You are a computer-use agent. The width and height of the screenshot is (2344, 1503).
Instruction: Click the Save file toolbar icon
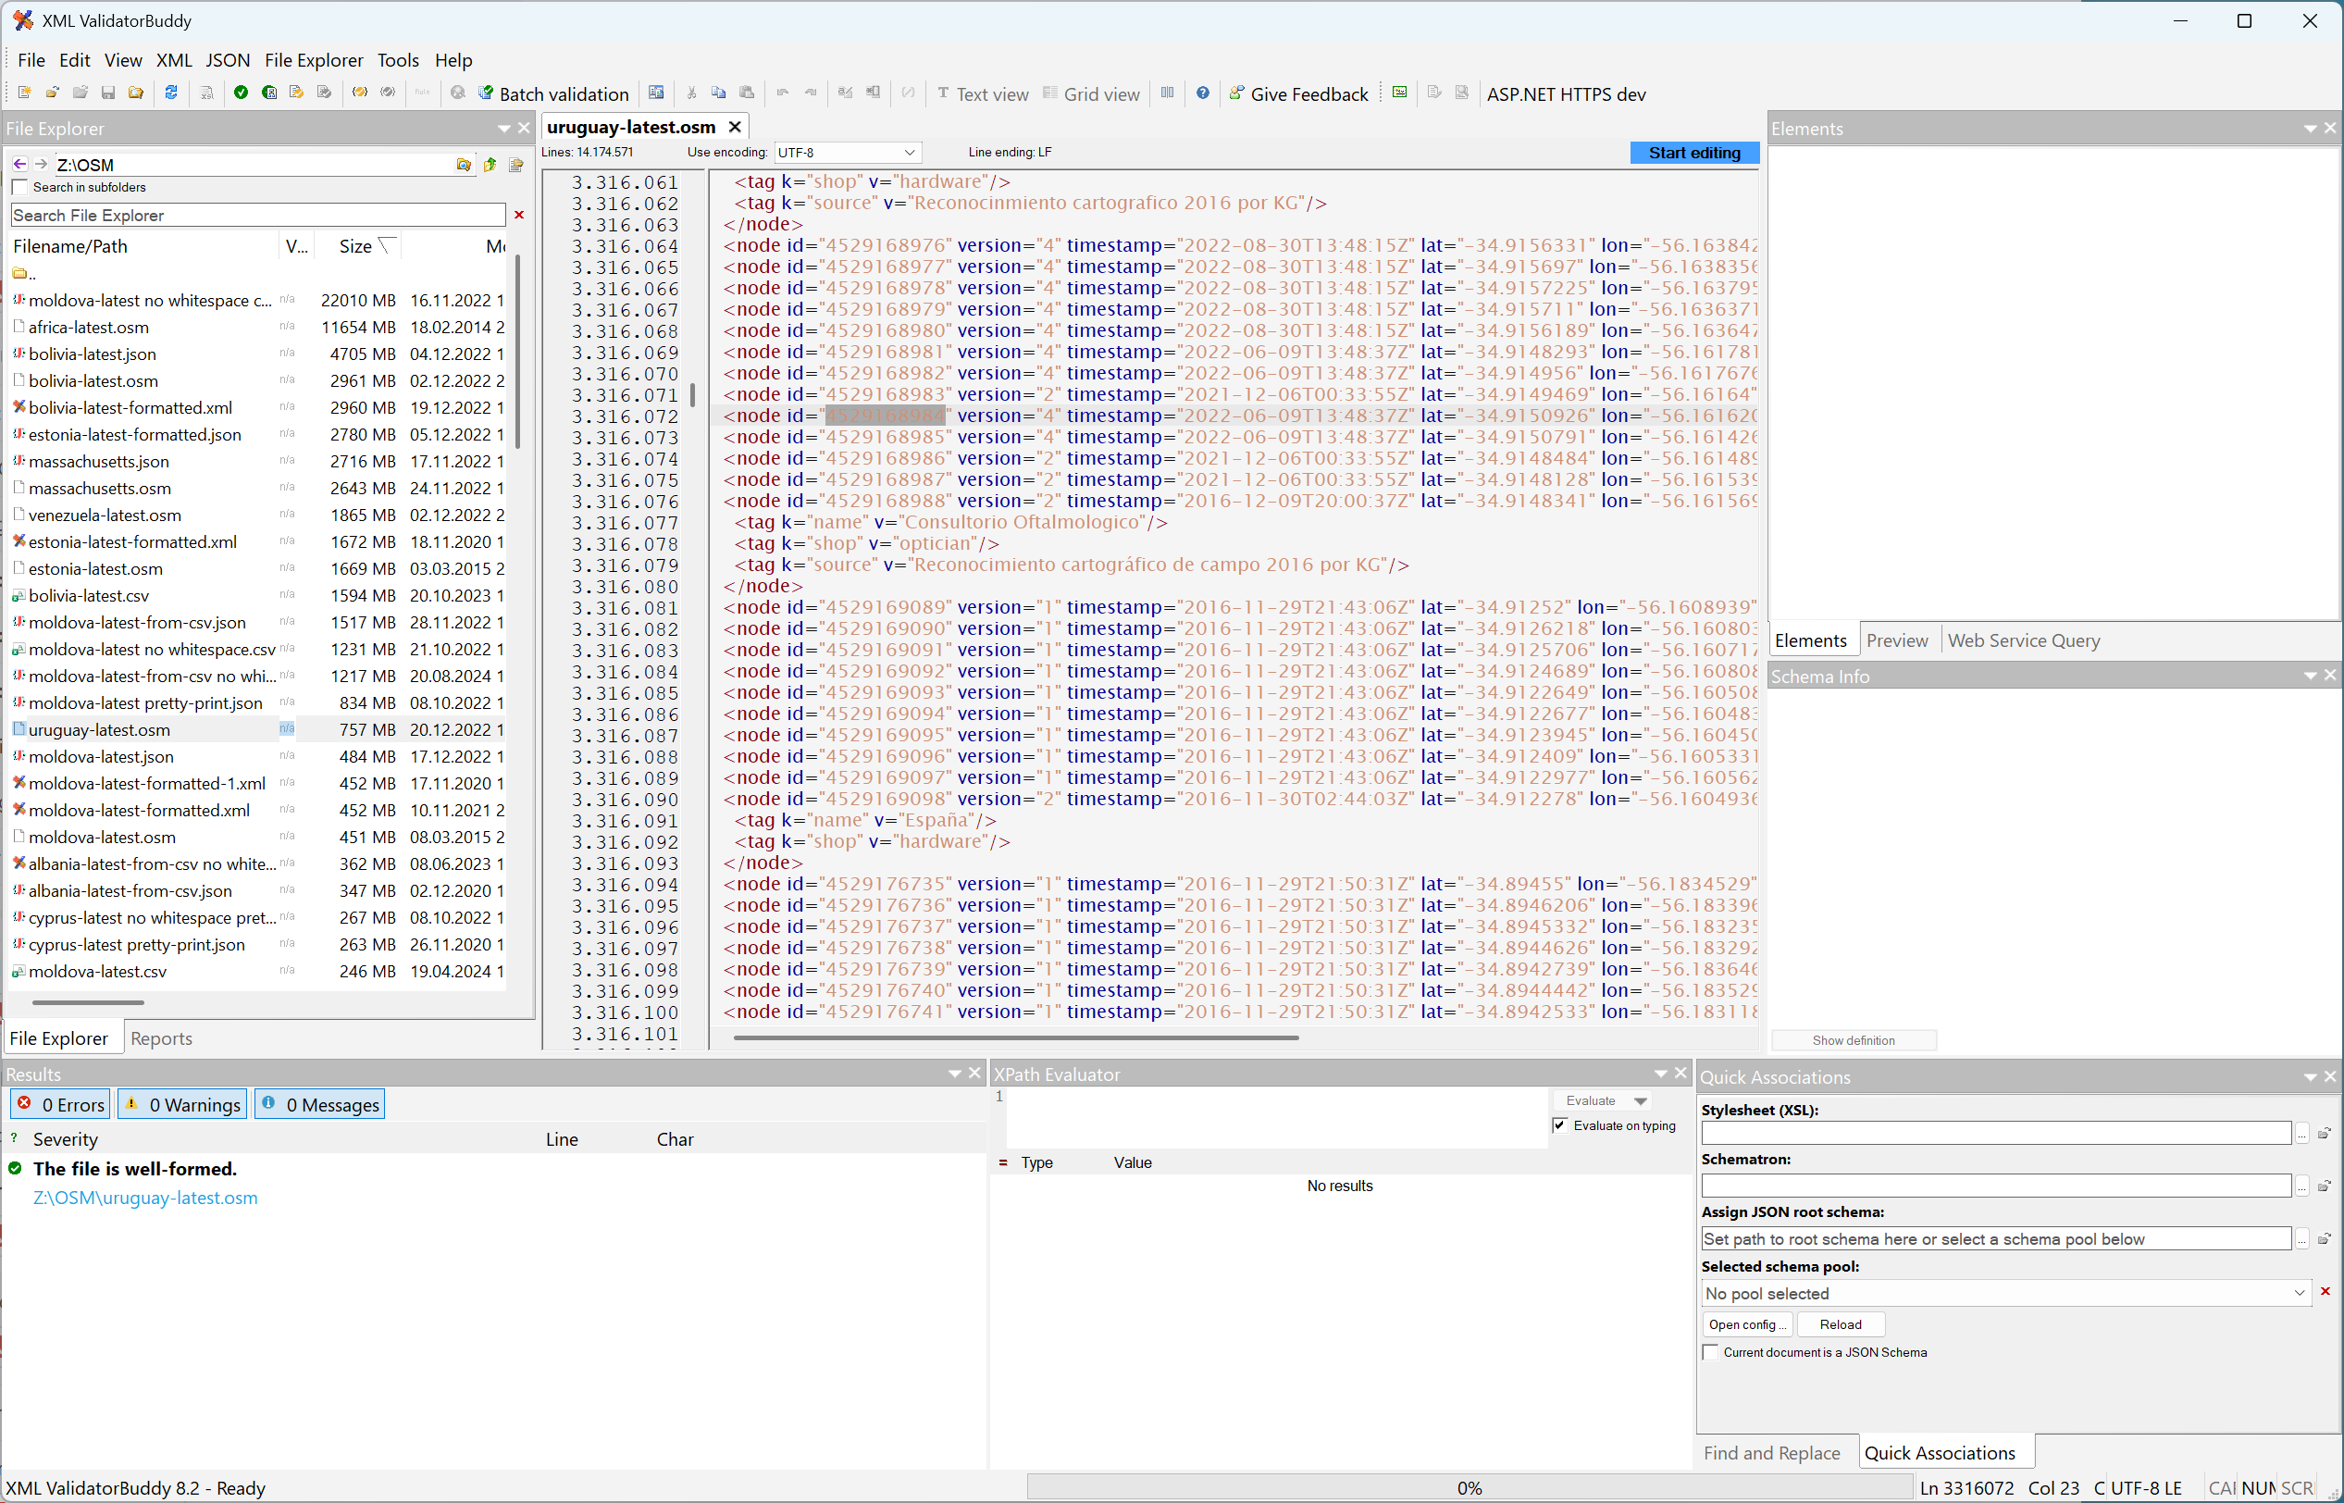(x=108, y=93)
